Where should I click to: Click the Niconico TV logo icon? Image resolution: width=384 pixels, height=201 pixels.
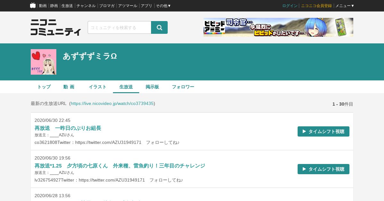pyautogui.click(x=33, y=5)
